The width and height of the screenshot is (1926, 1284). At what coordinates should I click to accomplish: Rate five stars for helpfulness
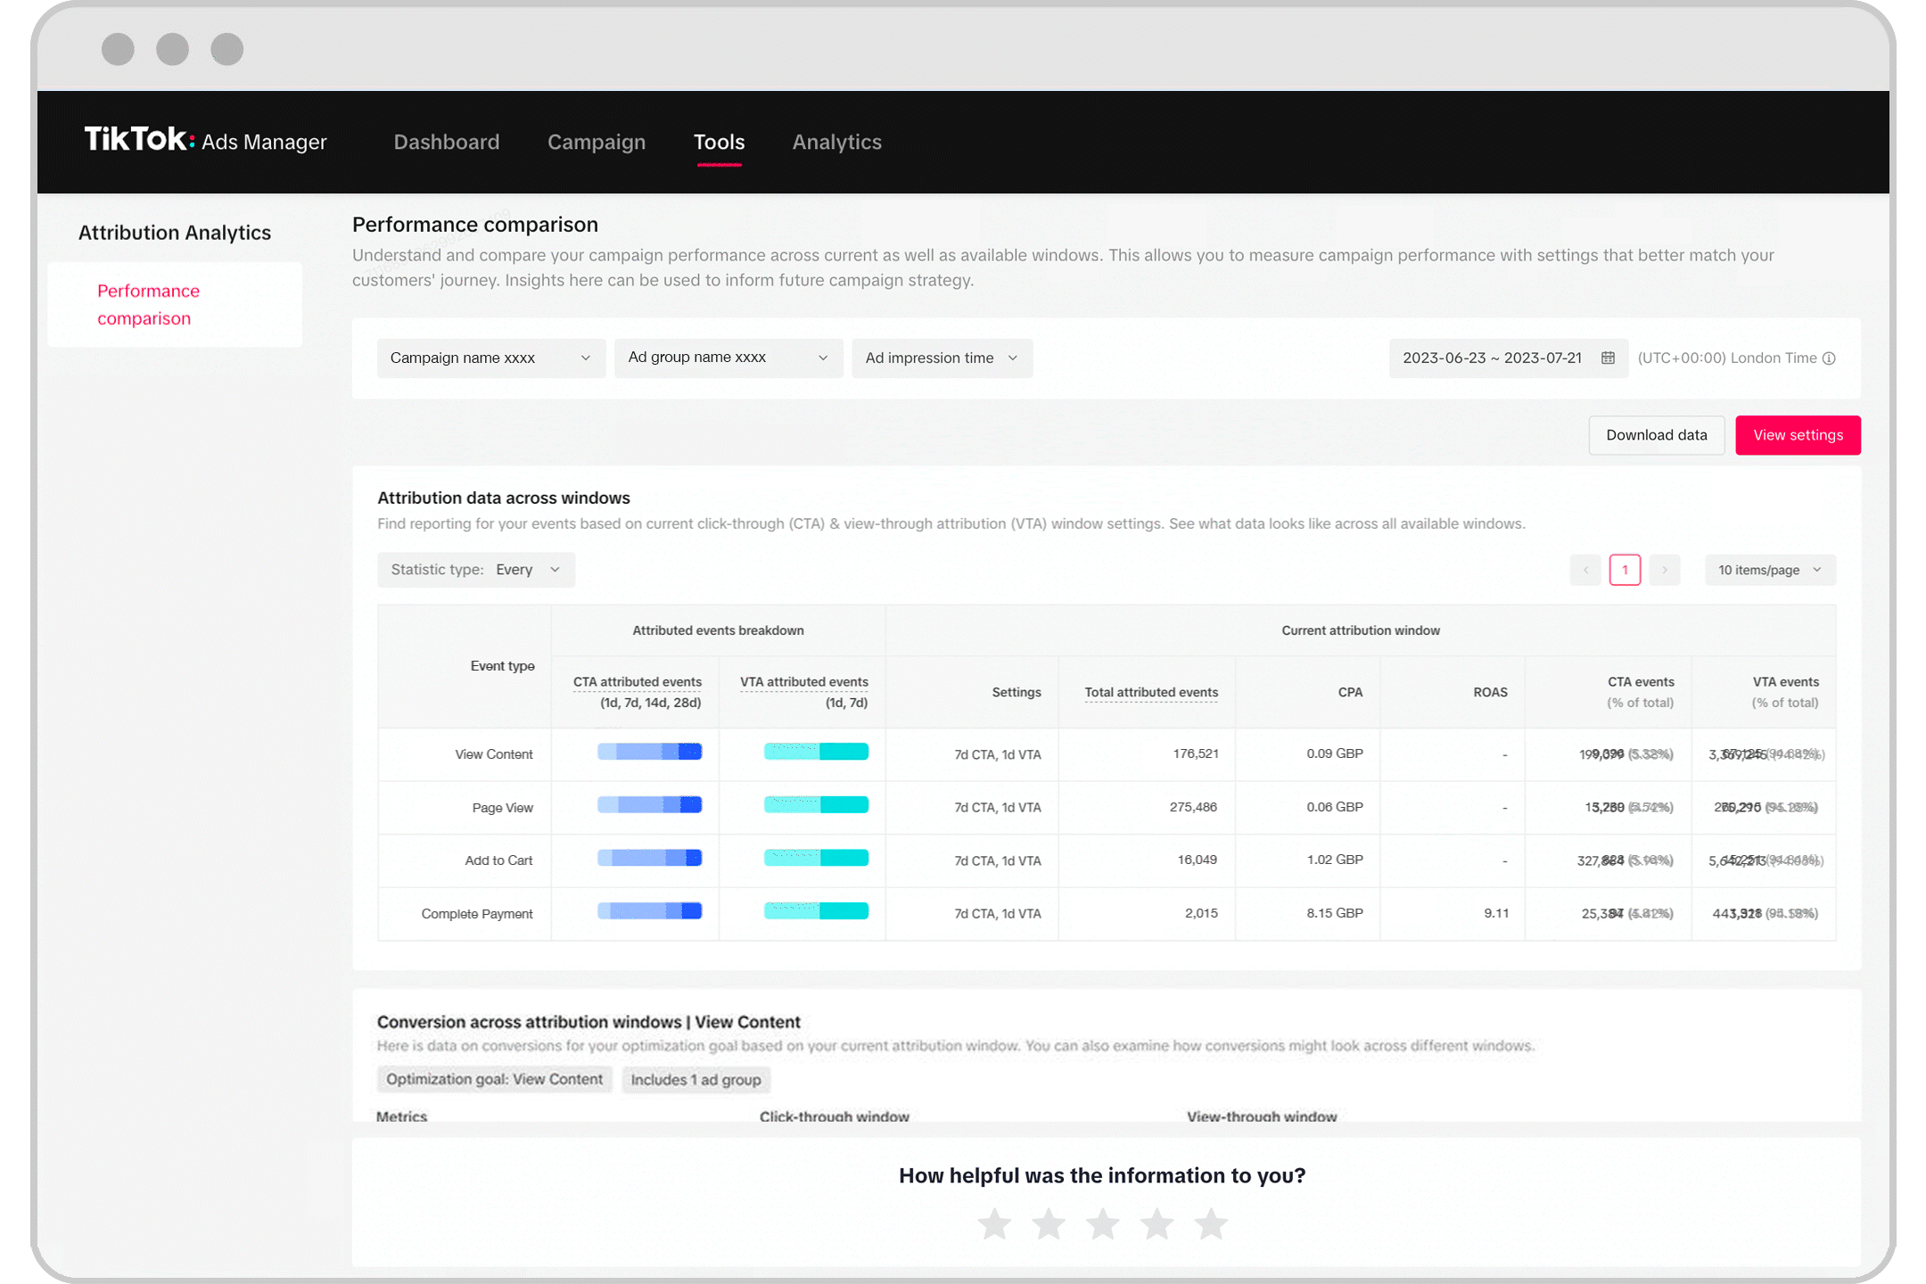click(x=1211, y=1223)
